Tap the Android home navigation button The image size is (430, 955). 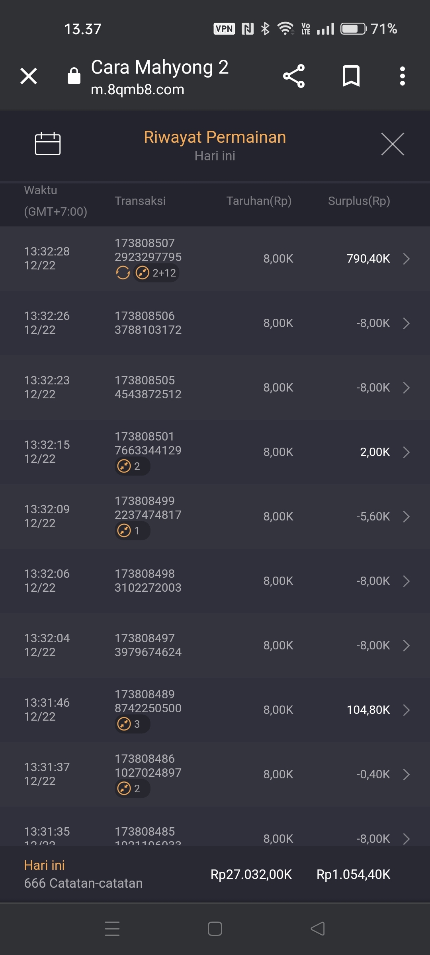pyautogui.click(x=215, y=929)
